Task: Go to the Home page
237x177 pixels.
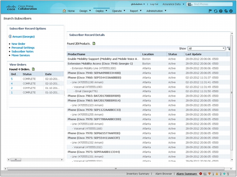Action: [x=71, y=11]
